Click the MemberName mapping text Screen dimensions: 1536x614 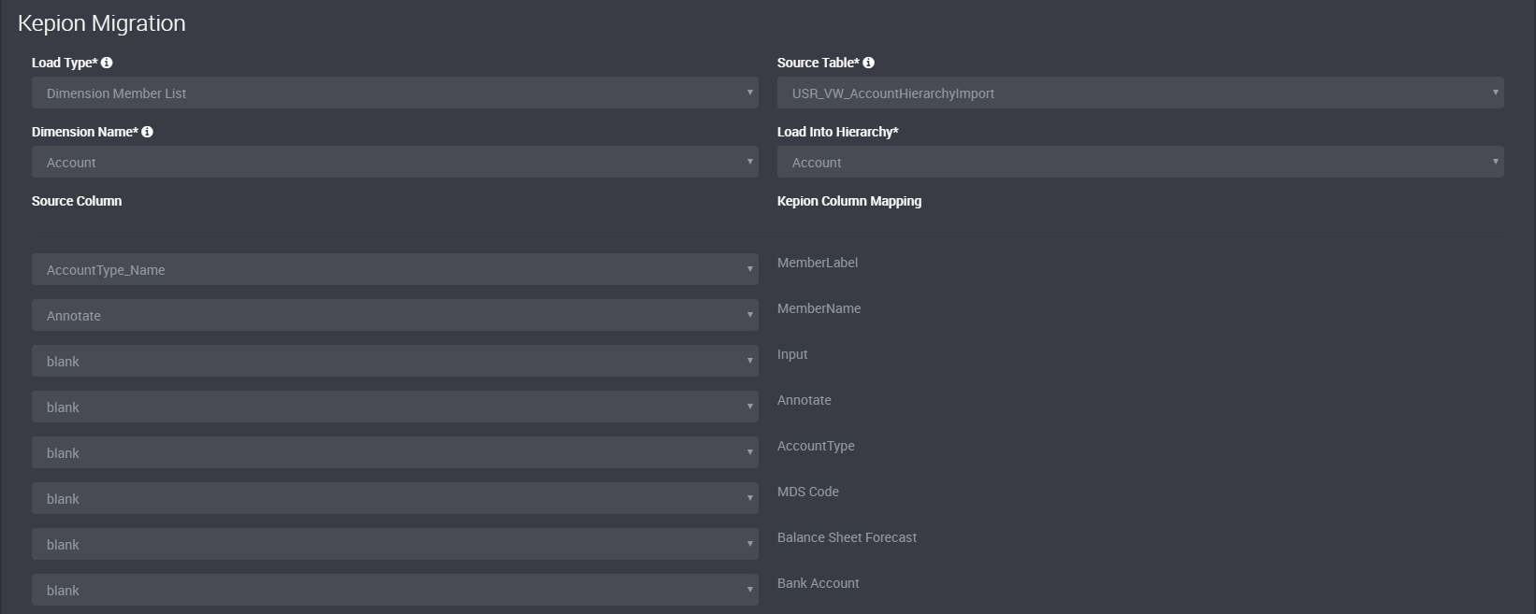click(x=819, y=308)
